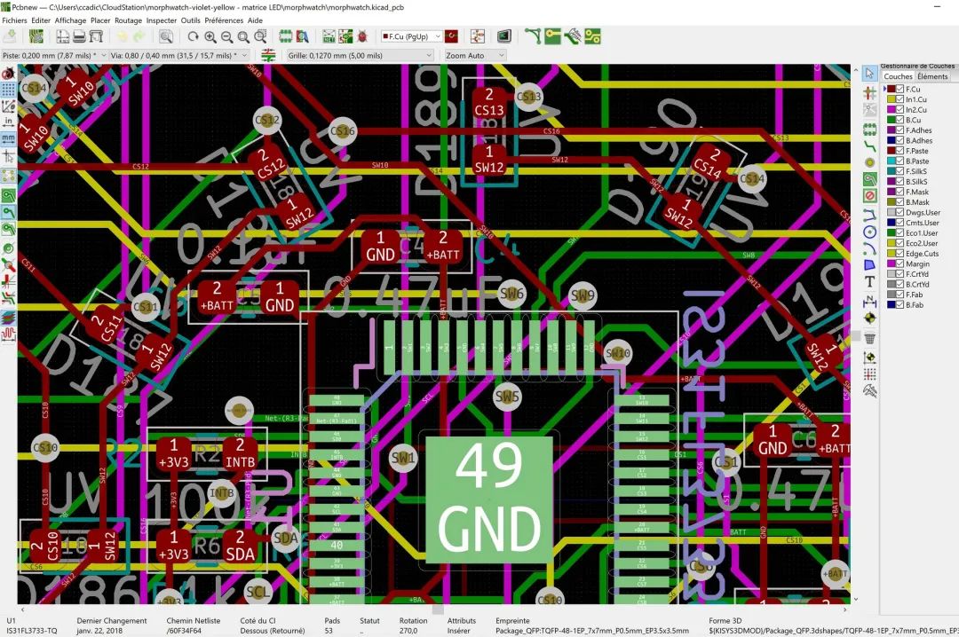Open the Préférences menu

click(x=224, y=20)
